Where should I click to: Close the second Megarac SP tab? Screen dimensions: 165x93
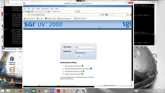coord(75,11)
